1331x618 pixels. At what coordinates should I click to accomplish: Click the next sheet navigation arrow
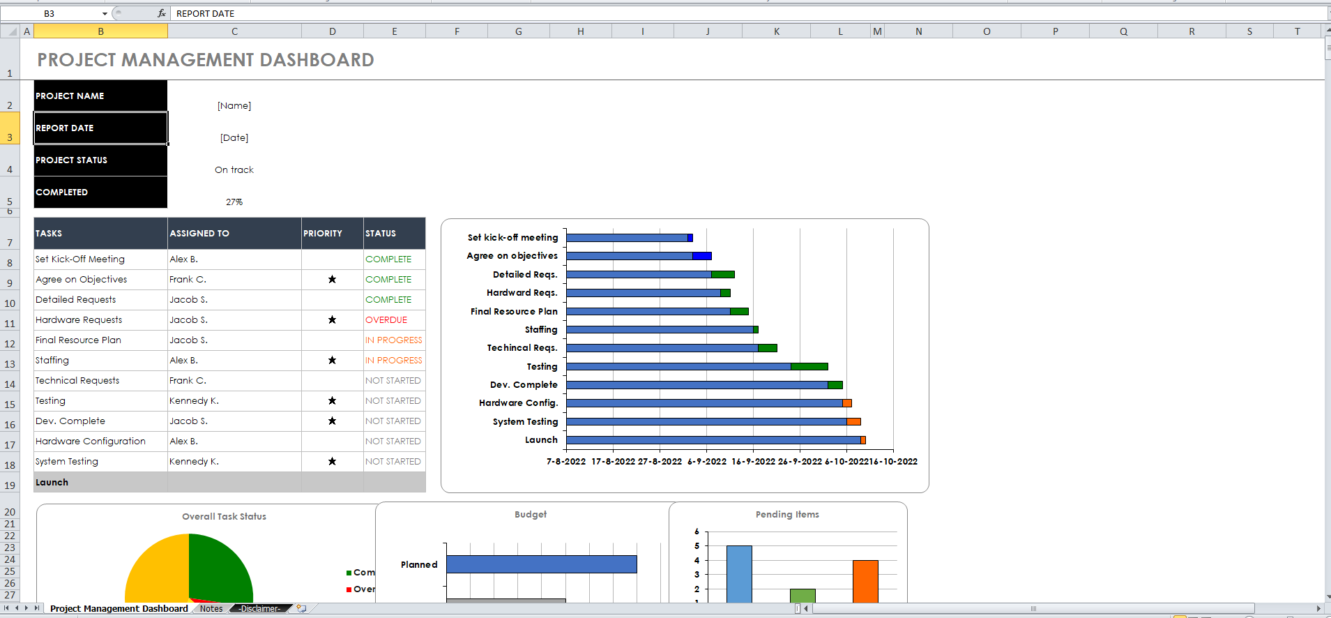[x=26, y=608]
